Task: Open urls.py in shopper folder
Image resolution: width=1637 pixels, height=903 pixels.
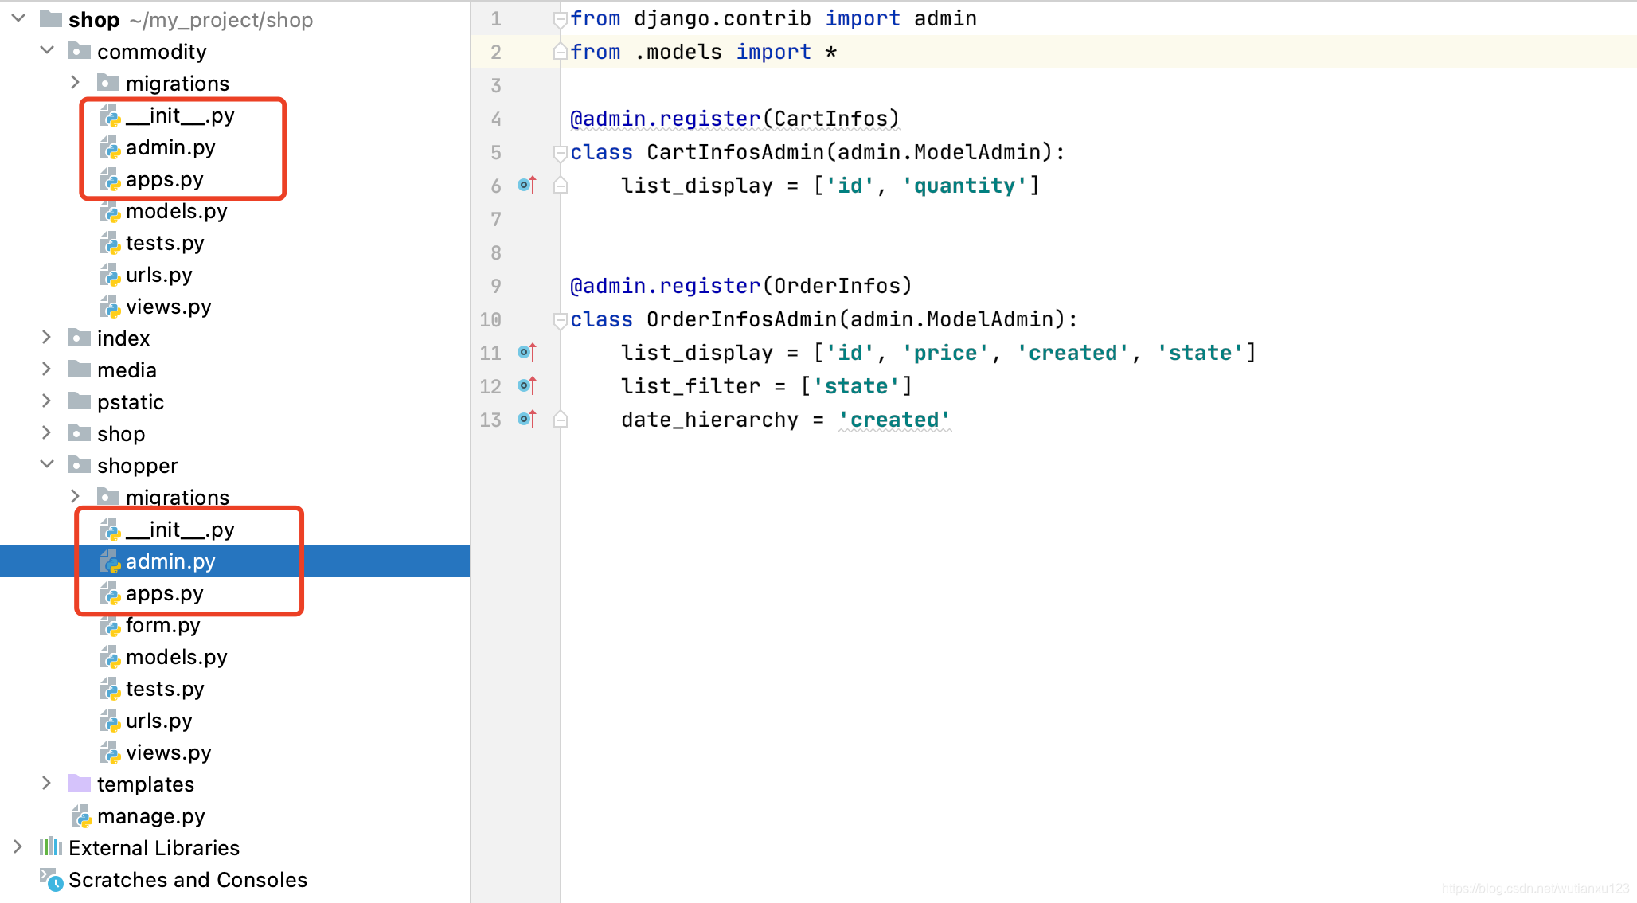Action: click(158, 721)
